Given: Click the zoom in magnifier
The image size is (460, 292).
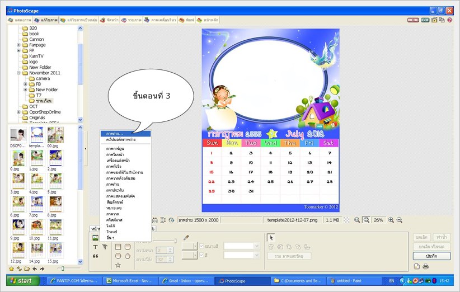Looking at the screenshot, I should 391,220.
